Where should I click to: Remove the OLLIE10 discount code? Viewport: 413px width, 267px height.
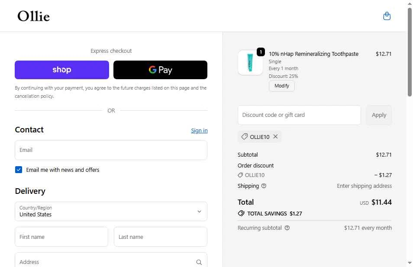275,136
